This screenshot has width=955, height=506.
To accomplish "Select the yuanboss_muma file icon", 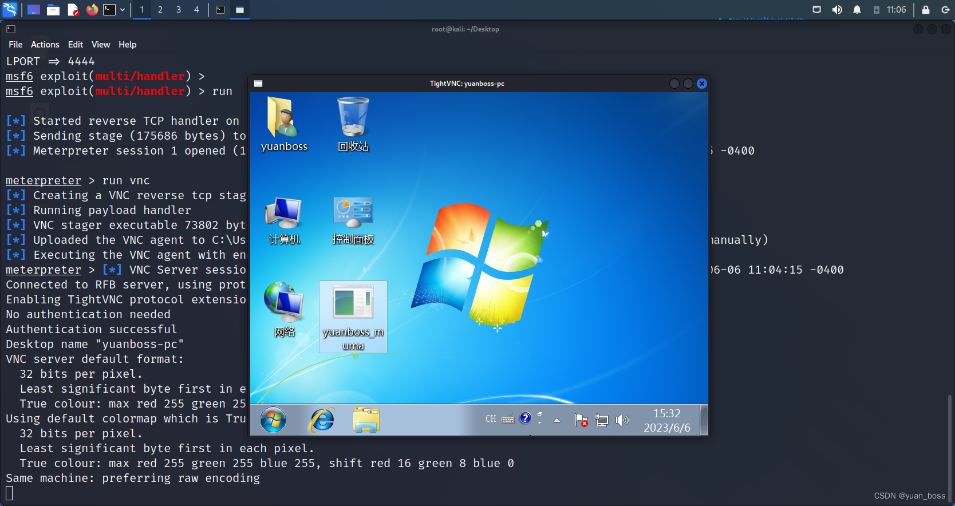I will coord(353,317).
